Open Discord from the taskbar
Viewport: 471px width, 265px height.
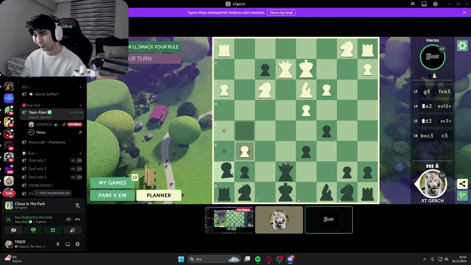(x=290, y=259)
